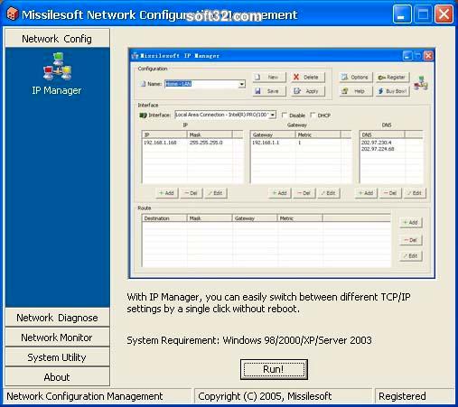Click status bar text 'Registered'
Viewport: 458px width, 407px height.
(x=402, y=396)
